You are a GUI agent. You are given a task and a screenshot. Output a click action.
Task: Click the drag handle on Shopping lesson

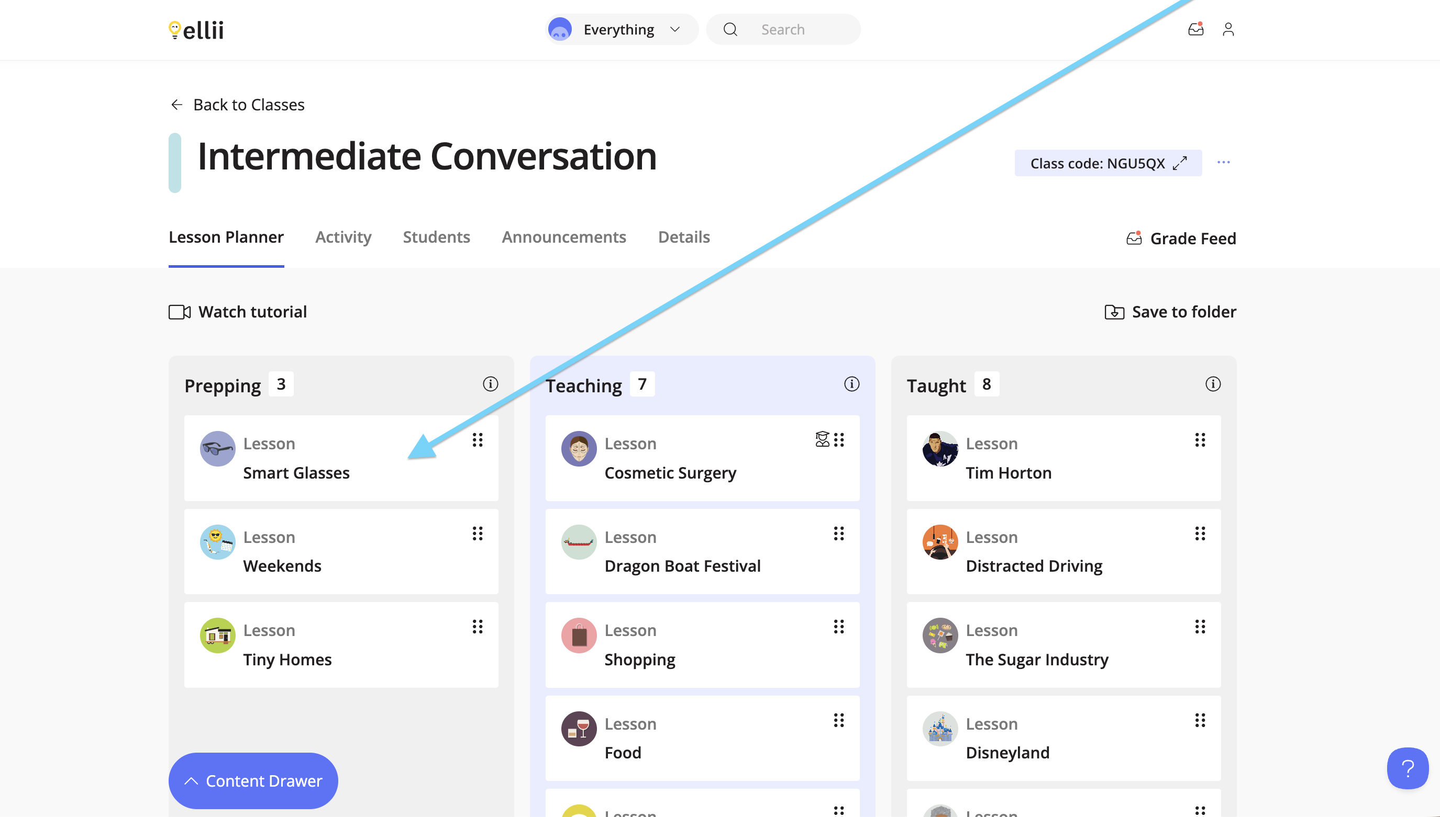[838, 627]
